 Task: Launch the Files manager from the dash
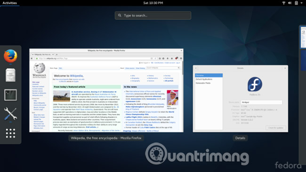10,75
